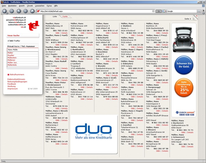Pick 'Müller Jun.' from the suggestion list
Viewport: 206px width, 163px height.
click(x=13, y=62)
